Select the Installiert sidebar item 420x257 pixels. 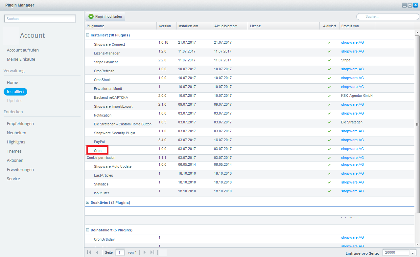pos(15,92)
